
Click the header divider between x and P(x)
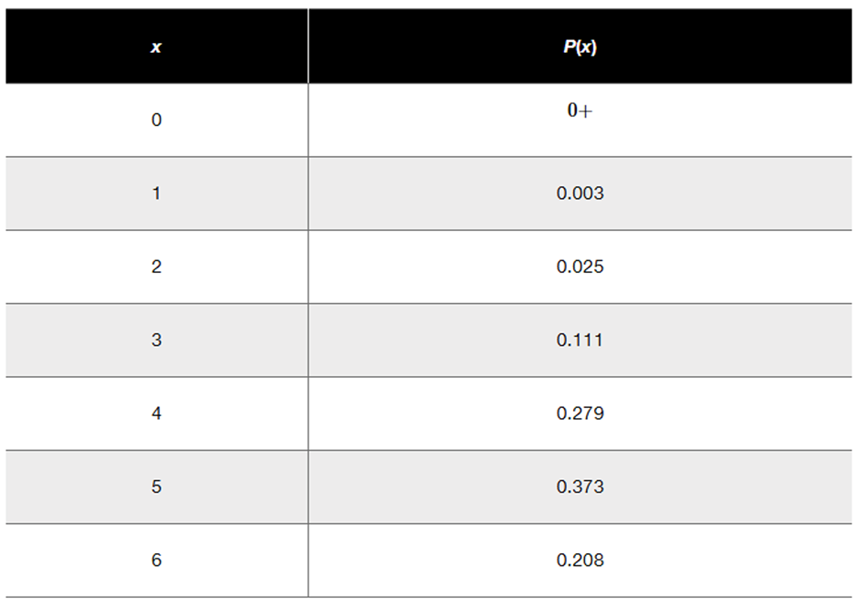308,47
